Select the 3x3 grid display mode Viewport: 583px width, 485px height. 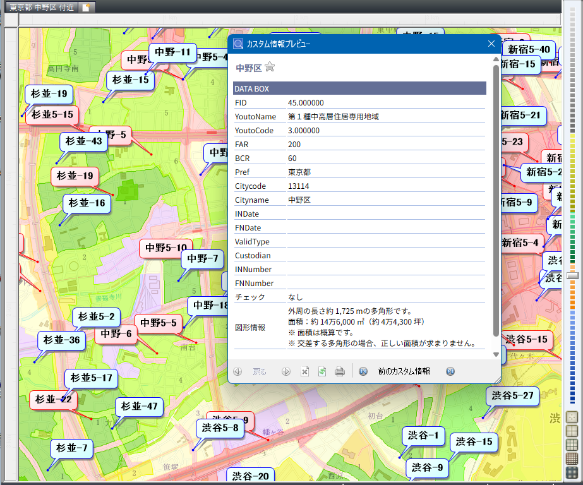coord(572,445)
